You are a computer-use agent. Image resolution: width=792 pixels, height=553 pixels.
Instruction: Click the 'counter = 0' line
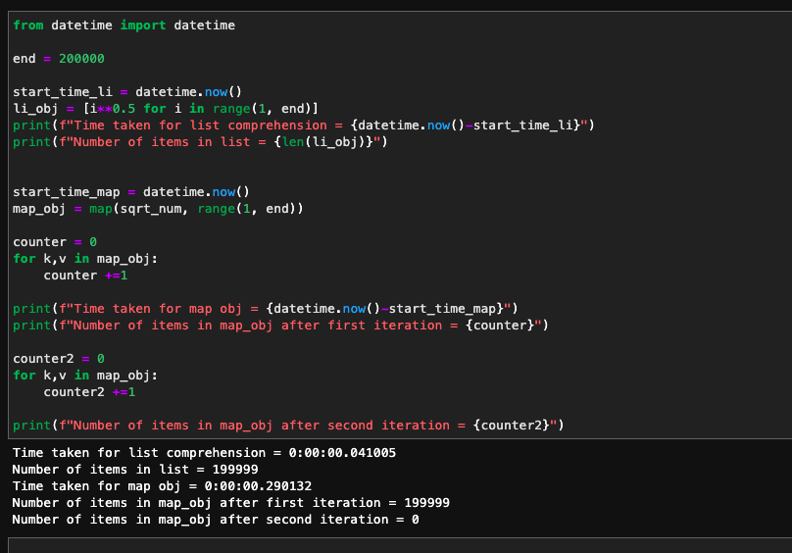click(x=55, y=242)
